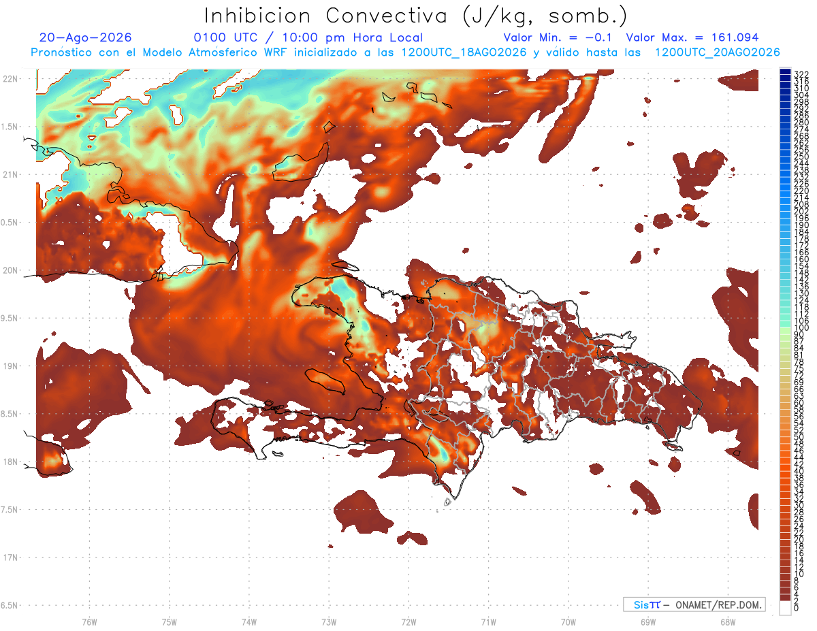The image size is (817, 631).
Task: Click the time text '0100 UTC / 10:00 pm Hora Local'
Action: (308, 37)
